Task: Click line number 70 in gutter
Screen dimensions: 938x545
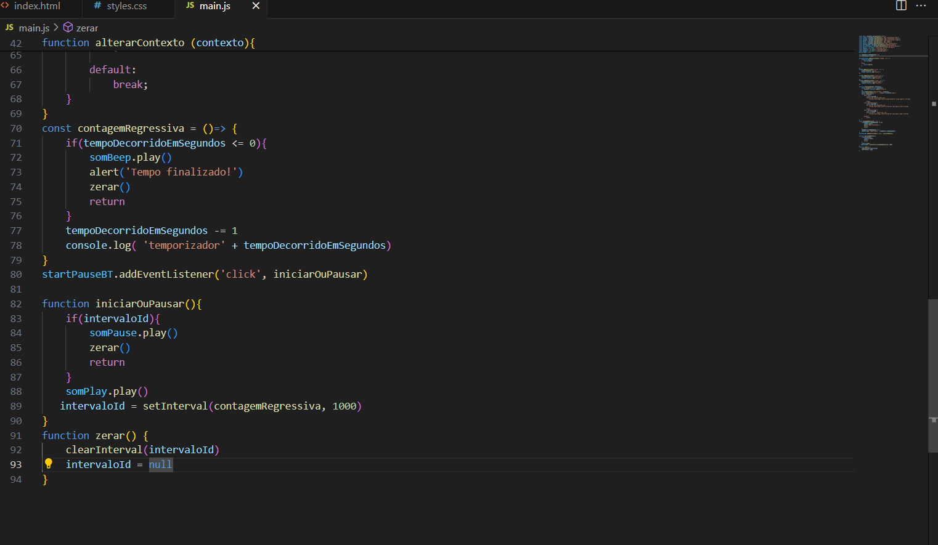Action: 16,129
